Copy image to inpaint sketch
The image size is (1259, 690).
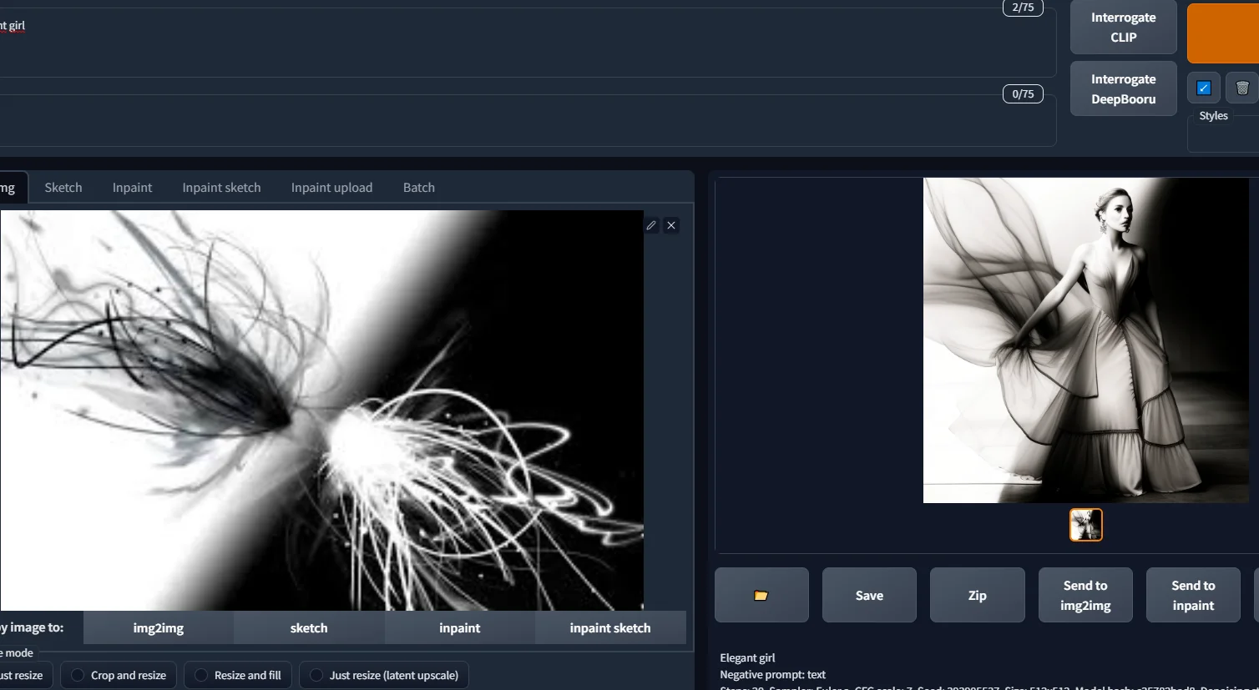610,628
